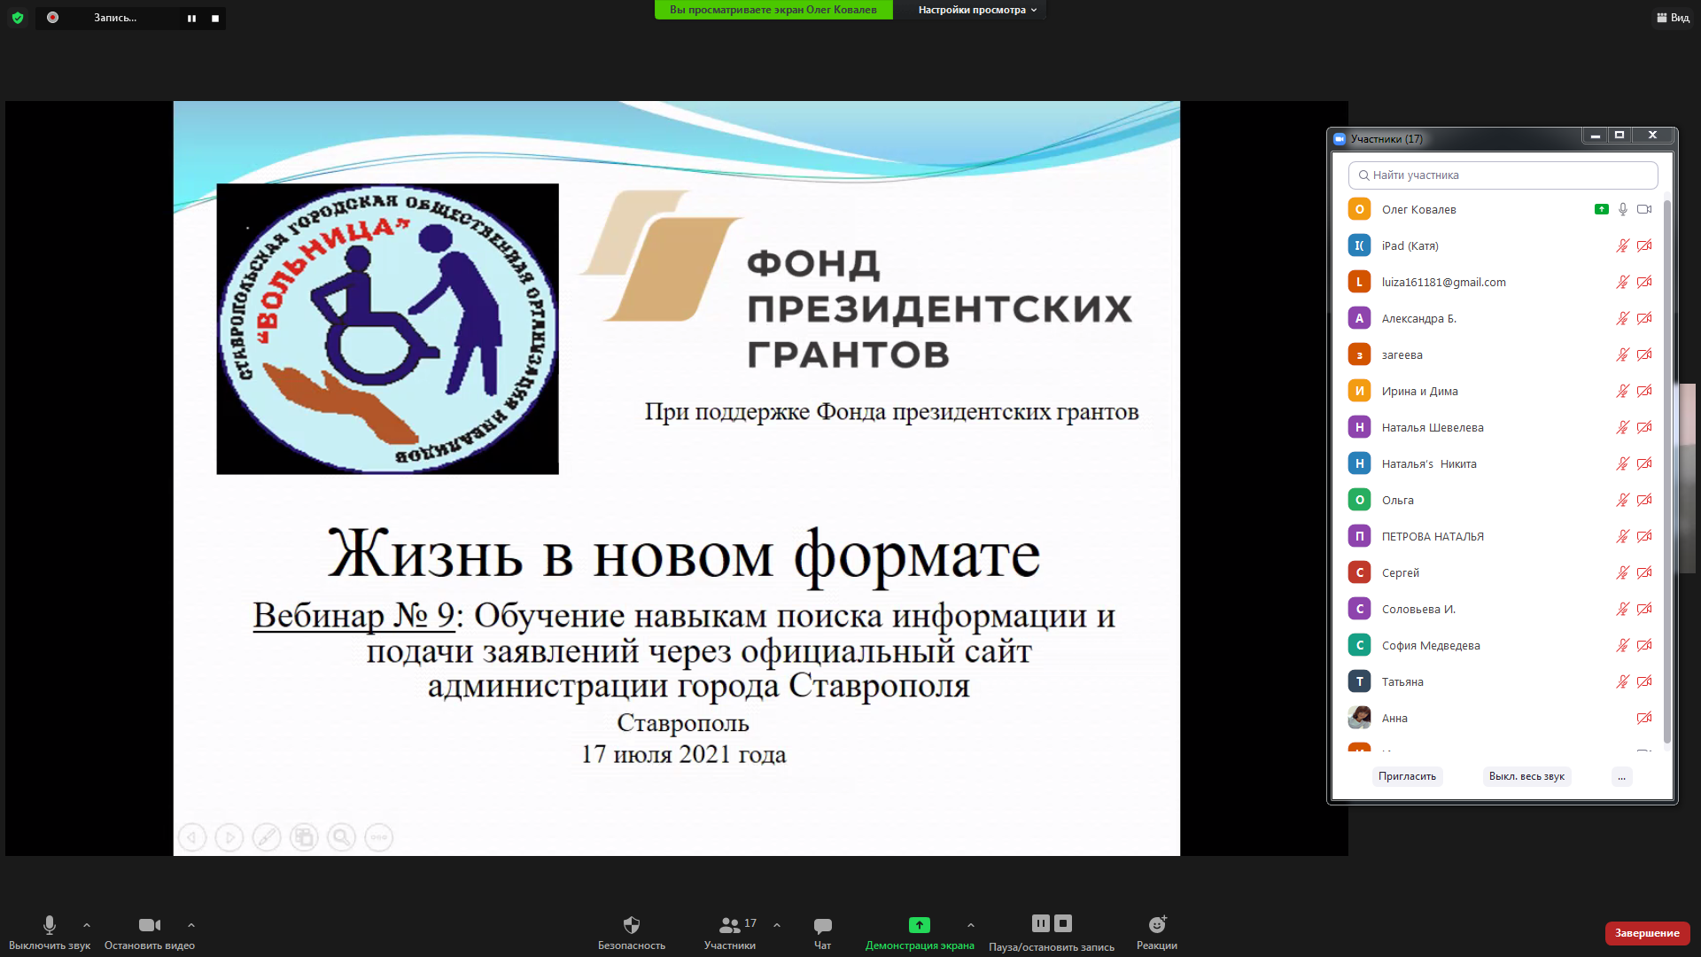Screen dimensions: 1701x957
Task: Open Настройки просмотра dropdown
Action: point(976,10)
